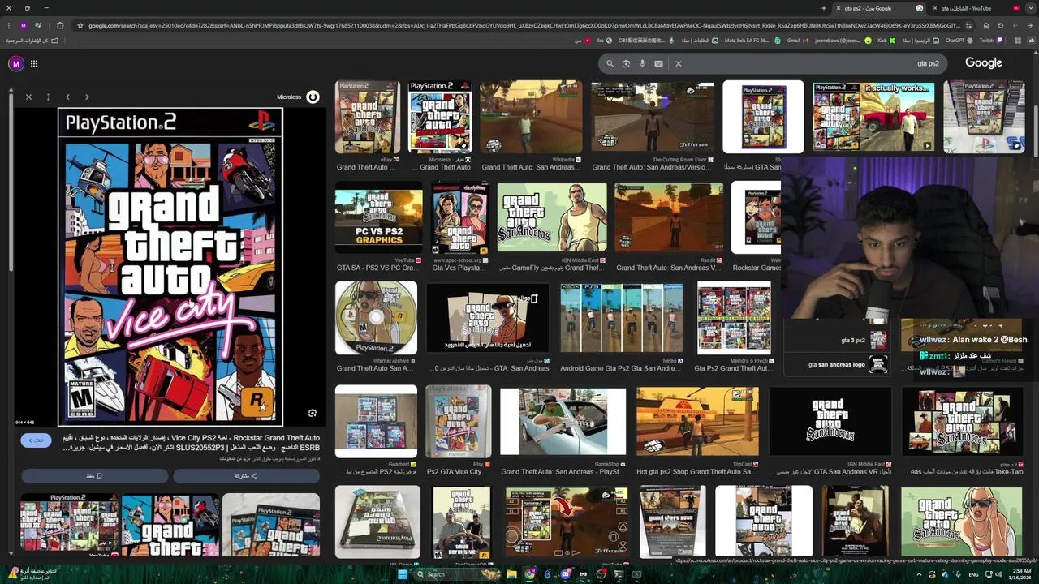Open the Google account avatar M

(15, 63)
